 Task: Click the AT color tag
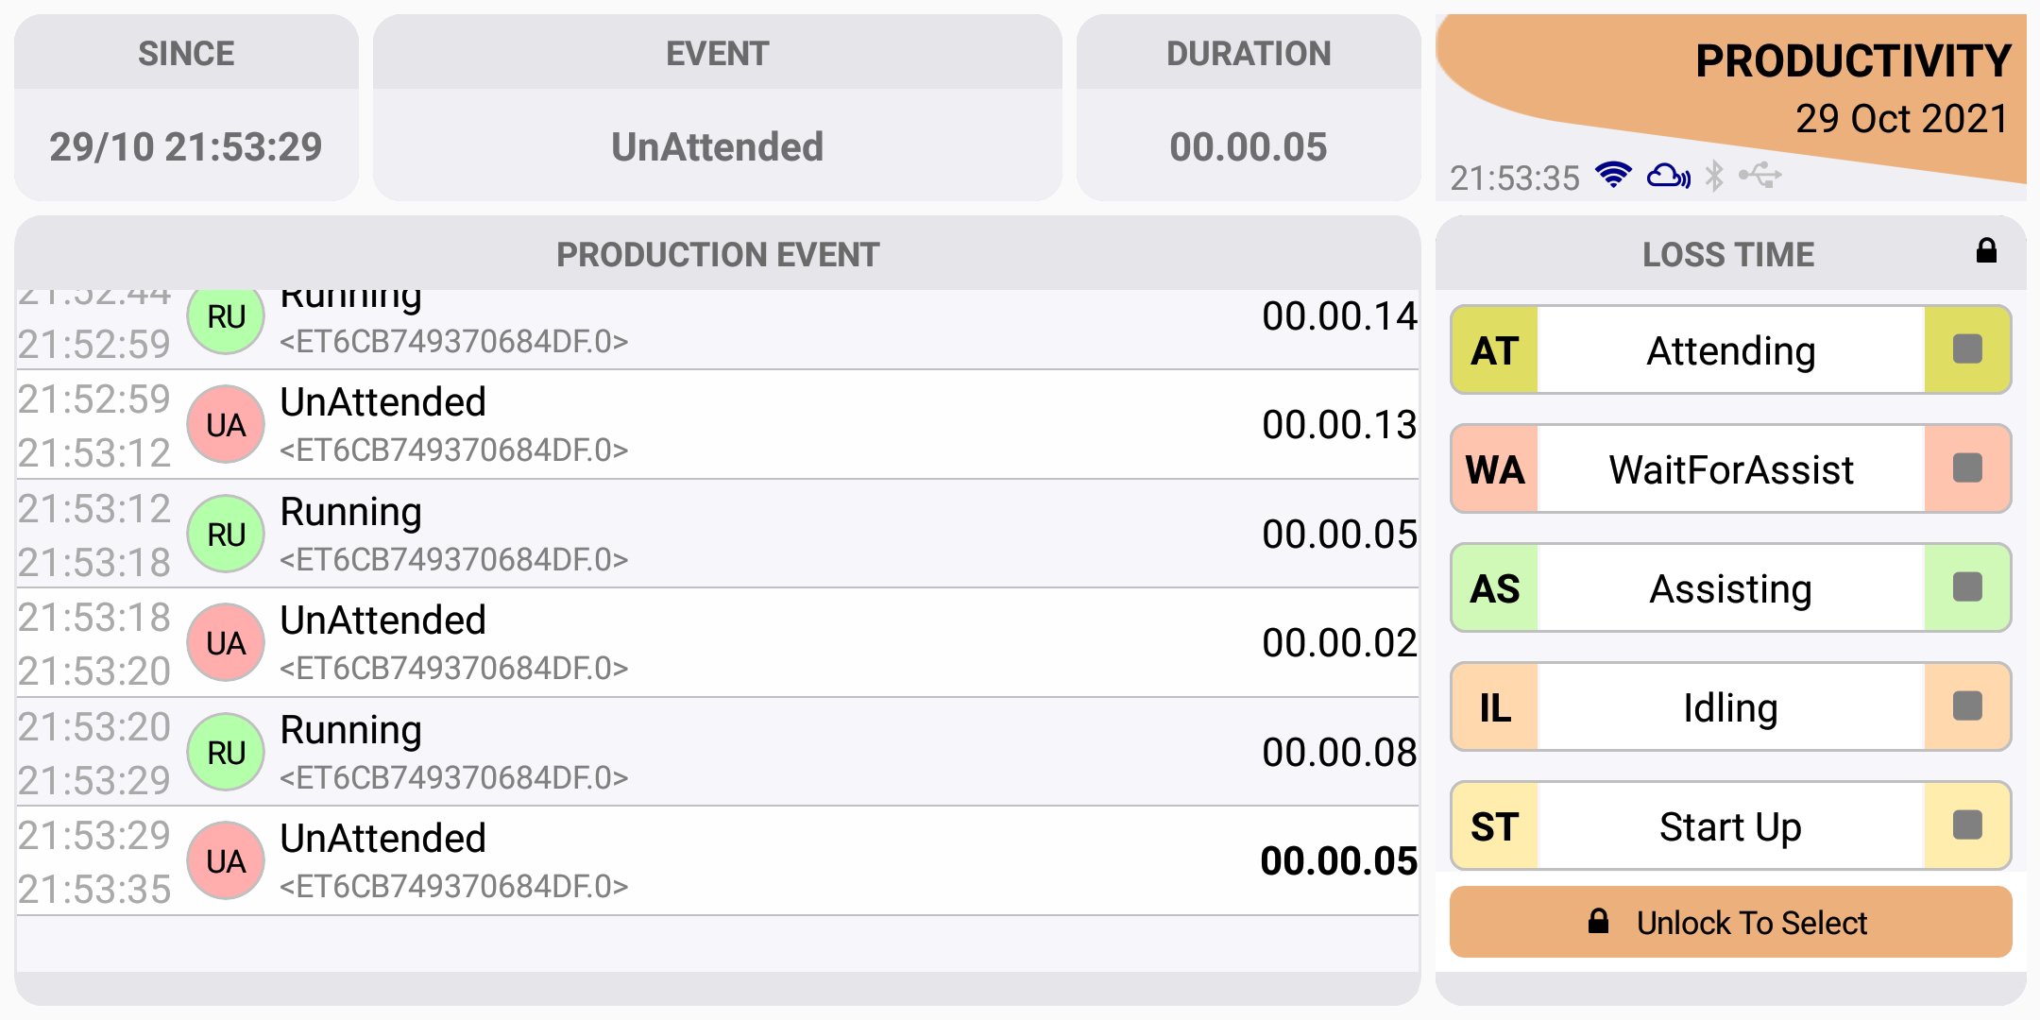1495,349
